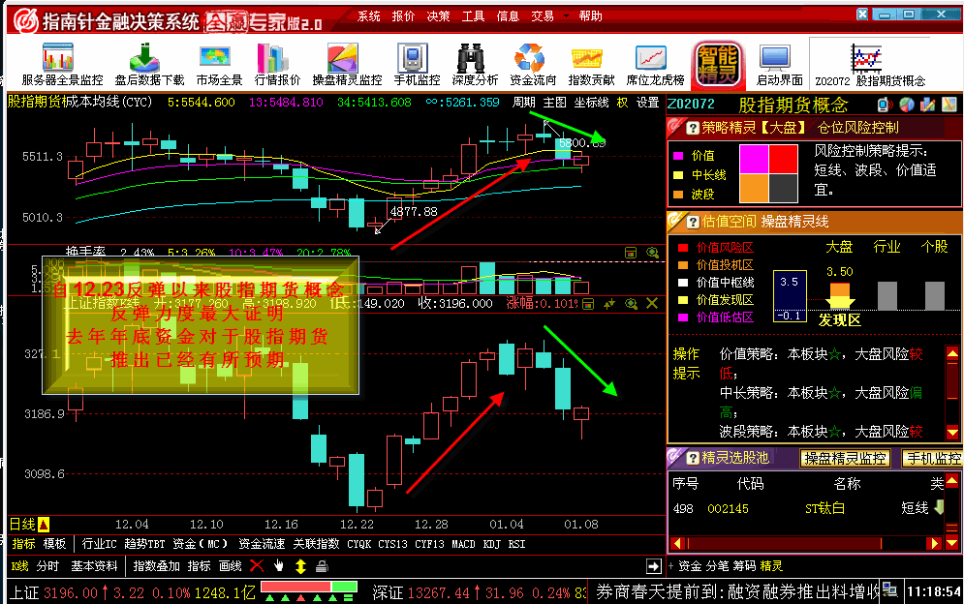Click the pie chart icon in panel header

click(906, 106)
